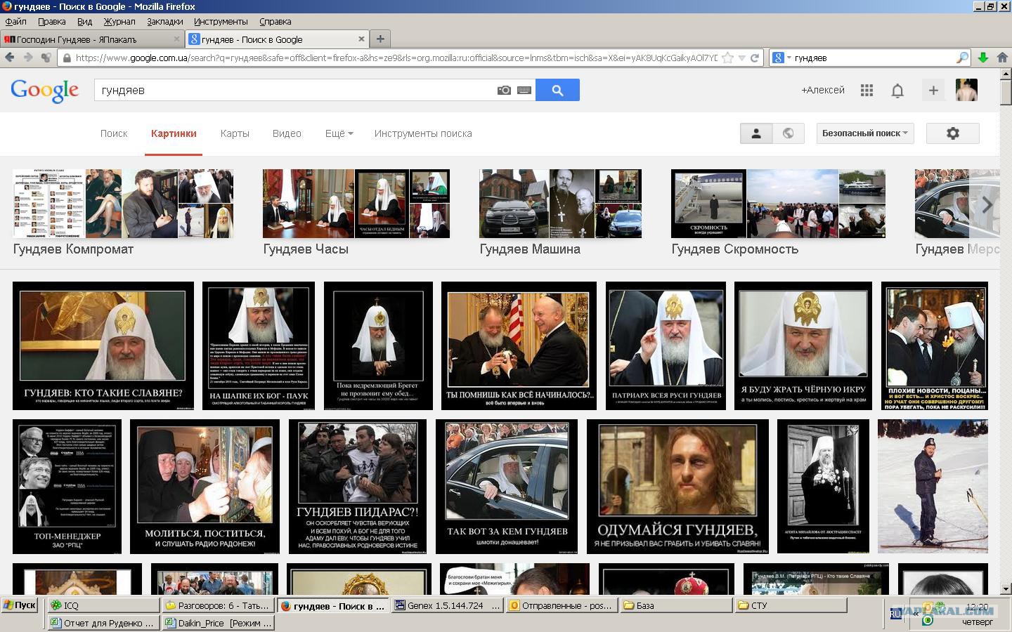The height and width of the screenshot is (632, 1012).
Task: Open the on-screen keyboard icon in search box
Action: [x=524, y=90]
